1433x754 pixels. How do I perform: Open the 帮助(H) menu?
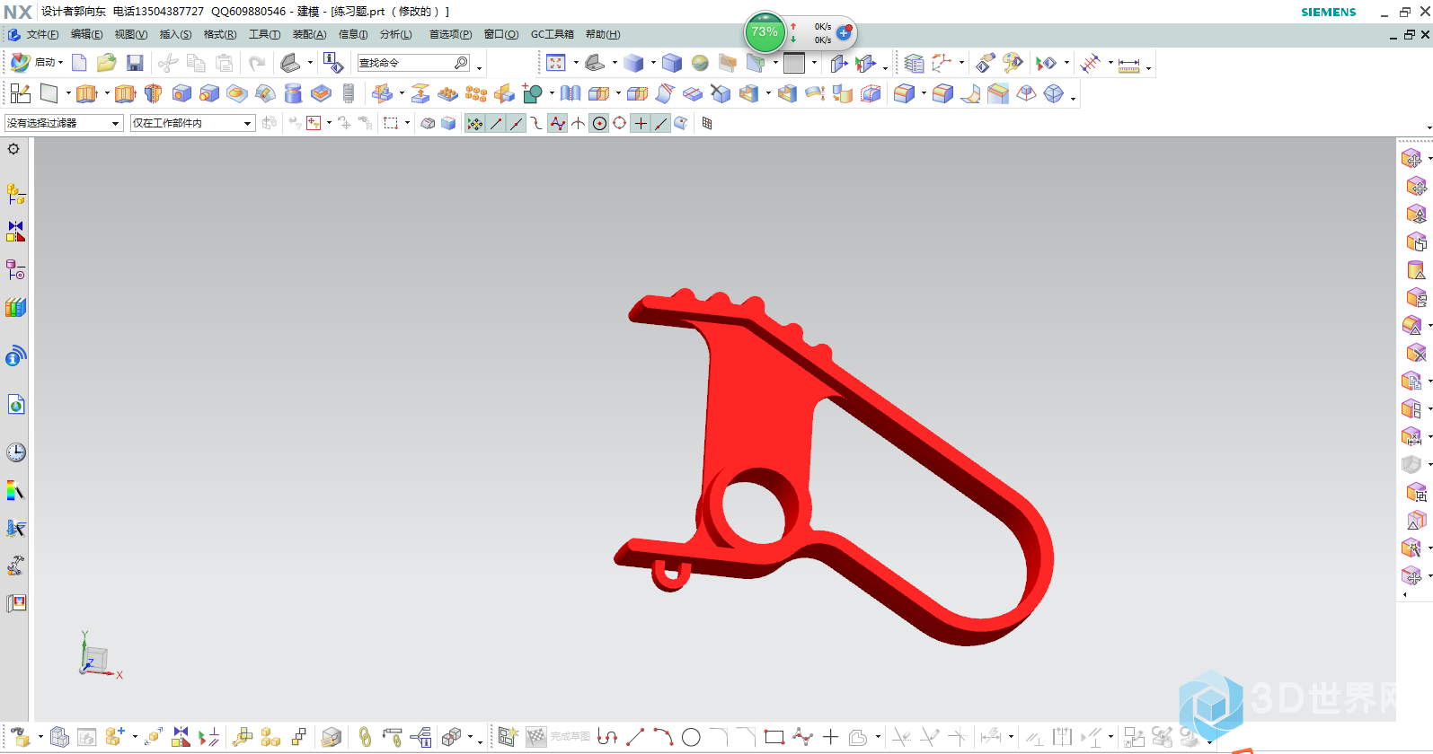[603, 34]
